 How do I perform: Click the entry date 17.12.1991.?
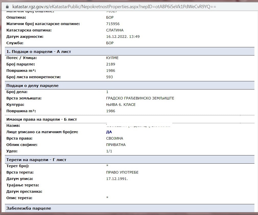coord(117,179)
